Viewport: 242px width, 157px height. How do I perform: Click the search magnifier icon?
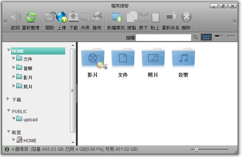196,37
